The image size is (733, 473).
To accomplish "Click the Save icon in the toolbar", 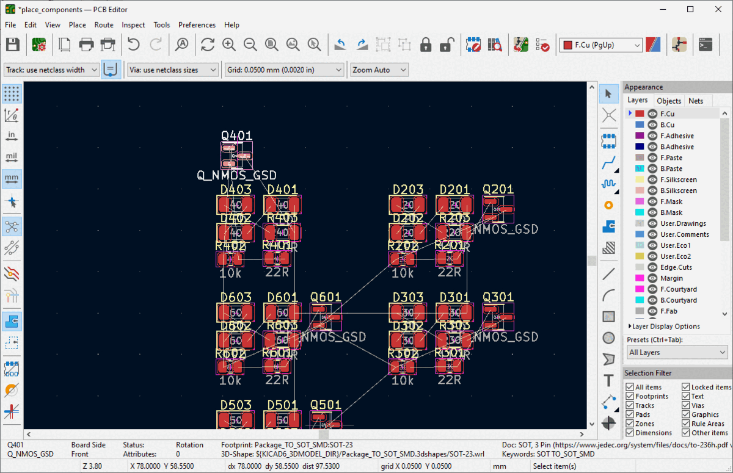I will tap(13, 45).
